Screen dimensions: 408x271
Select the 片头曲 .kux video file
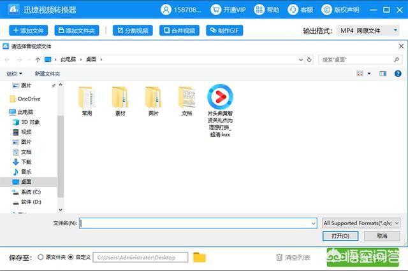tap(220, 111)
